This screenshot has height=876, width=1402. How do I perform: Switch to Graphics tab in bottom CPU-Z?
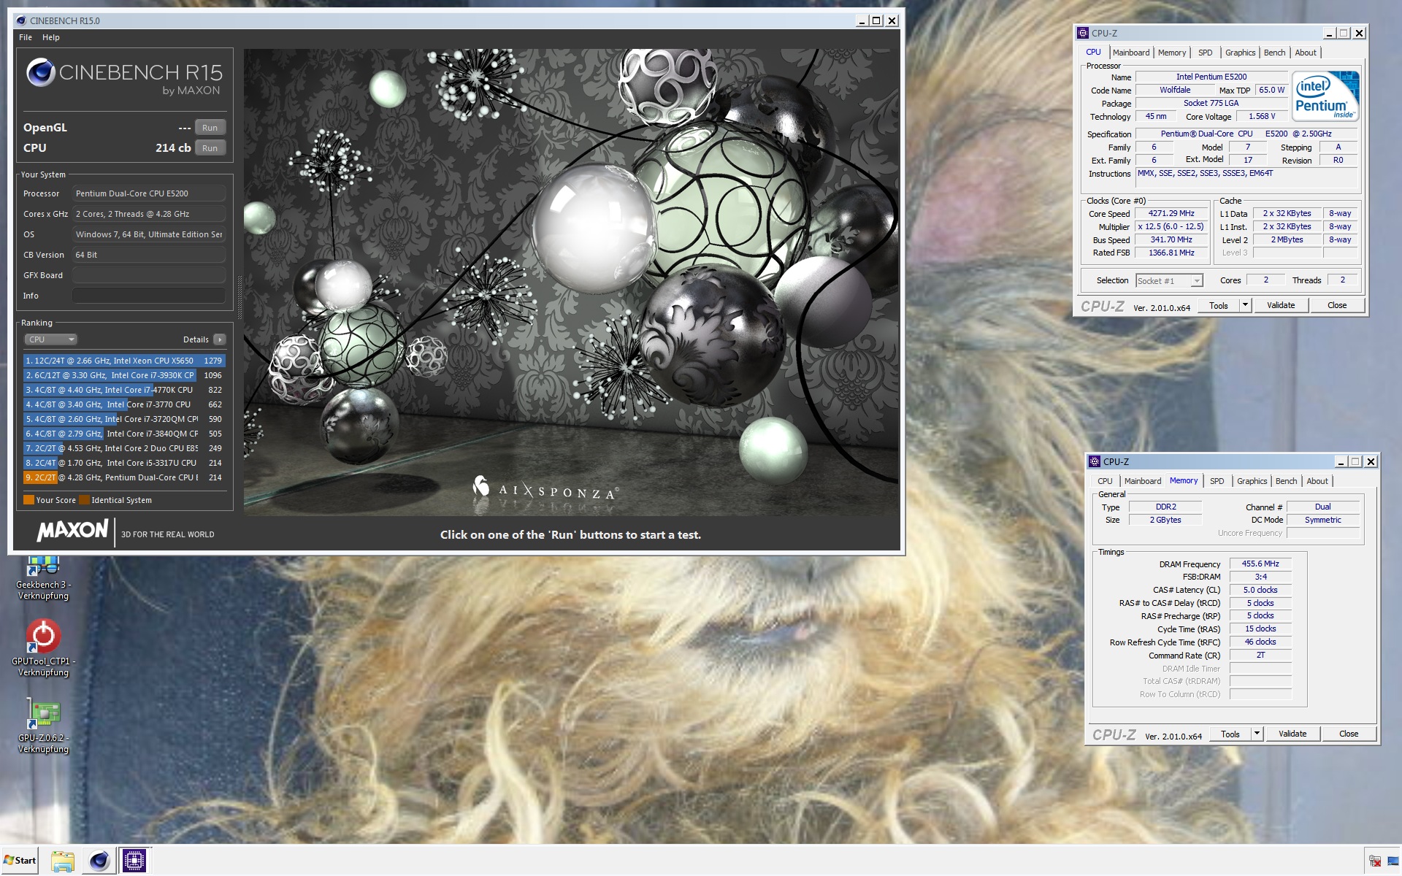click(x=1252, y=481)
